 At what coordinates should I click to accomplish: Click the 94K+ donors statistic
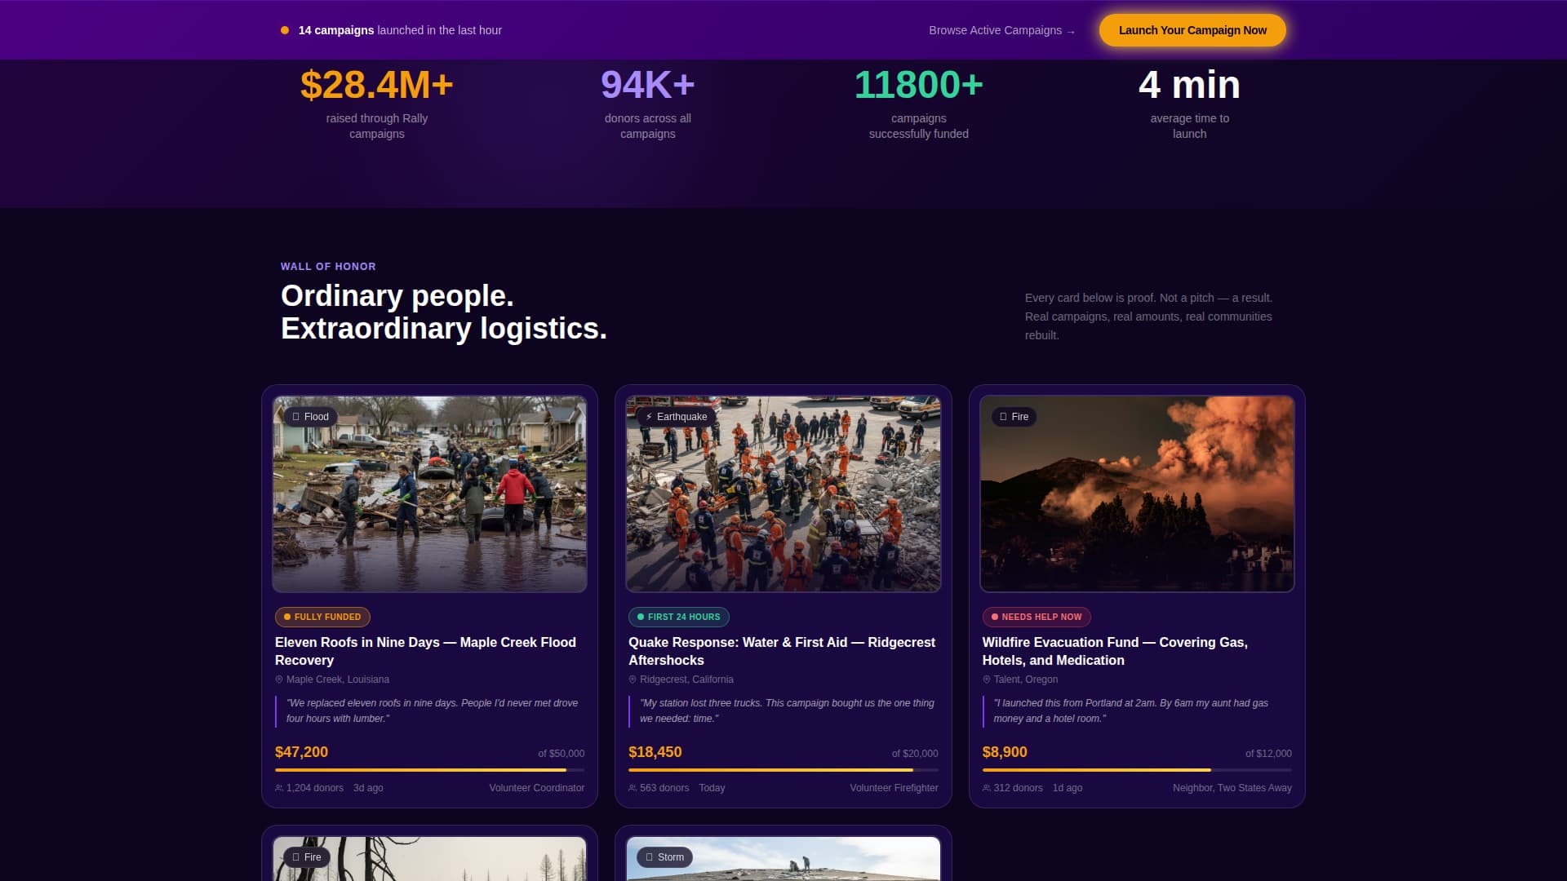[648, 85]
